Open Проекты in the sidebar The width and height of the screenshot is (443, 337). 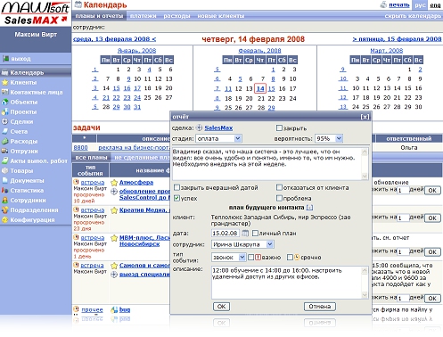pyautogui.click(x=23, y=111)
